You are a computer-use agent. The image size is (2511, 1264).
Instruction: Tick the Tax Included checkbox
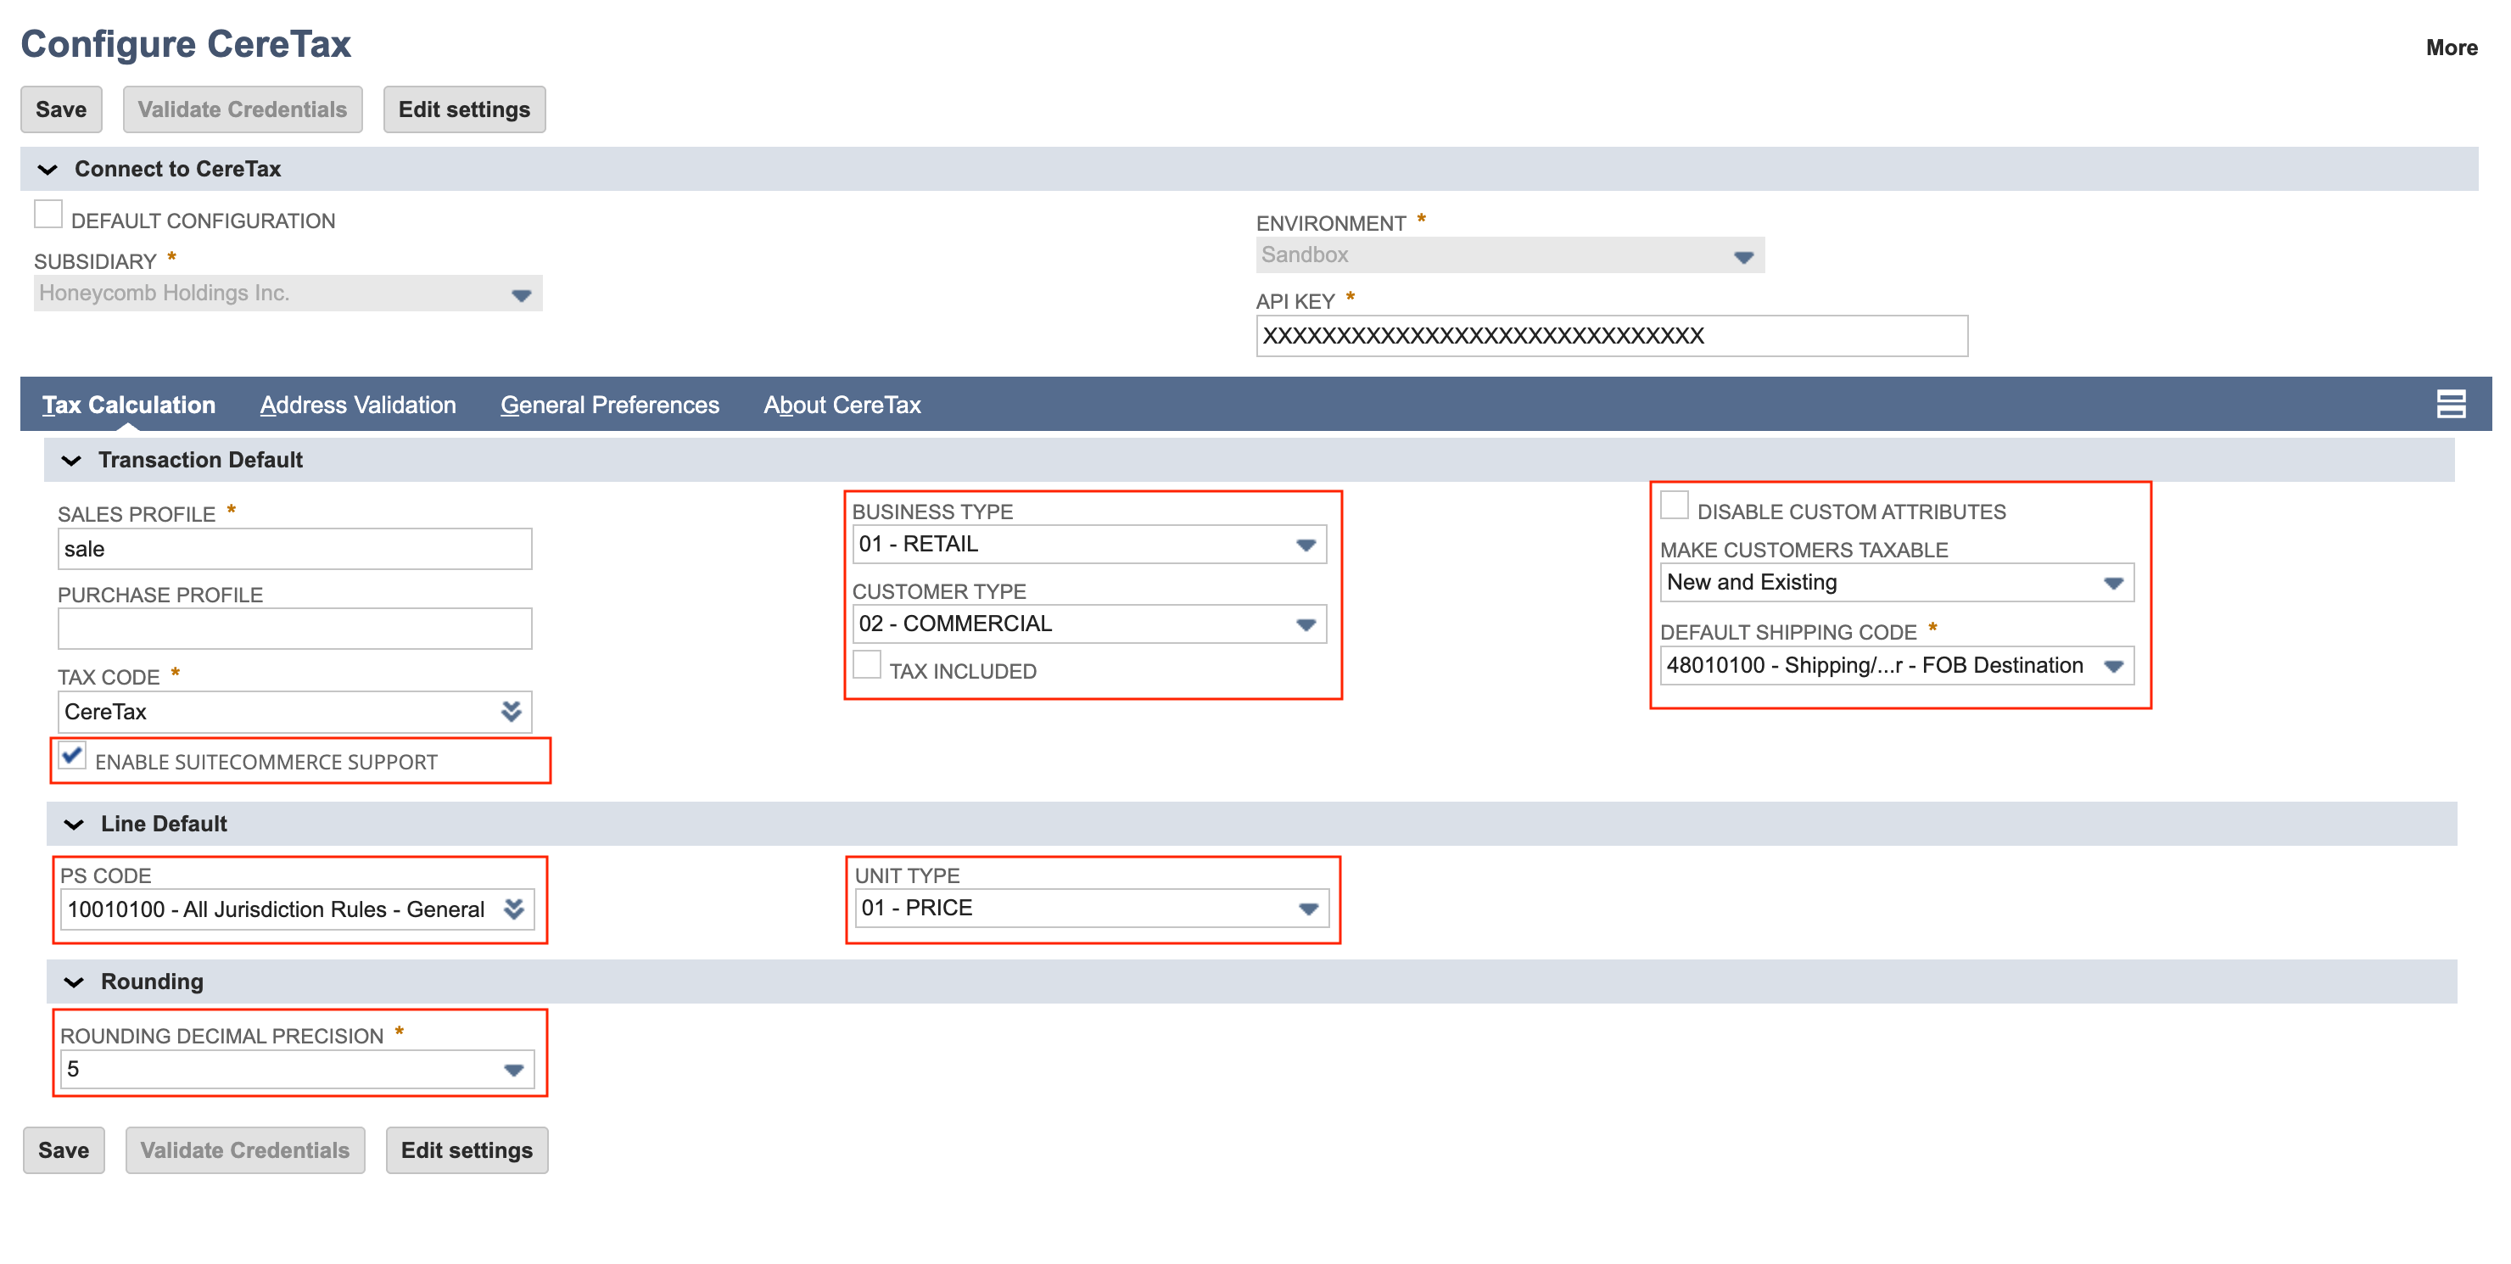pos(867,664)
